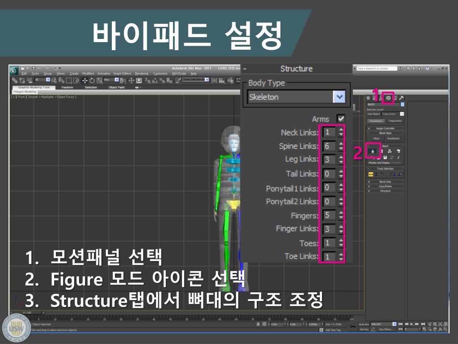Click the Bind to Space Warp icon
458x344 pixels.
click(x=29, y=81)
